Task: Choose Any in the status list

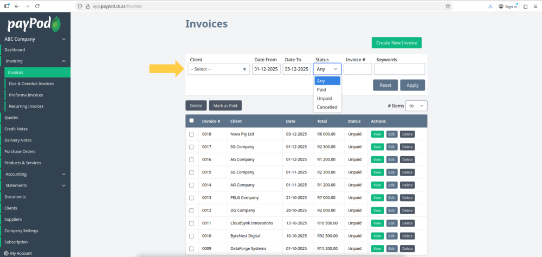Action: click(x=327, y=81)
